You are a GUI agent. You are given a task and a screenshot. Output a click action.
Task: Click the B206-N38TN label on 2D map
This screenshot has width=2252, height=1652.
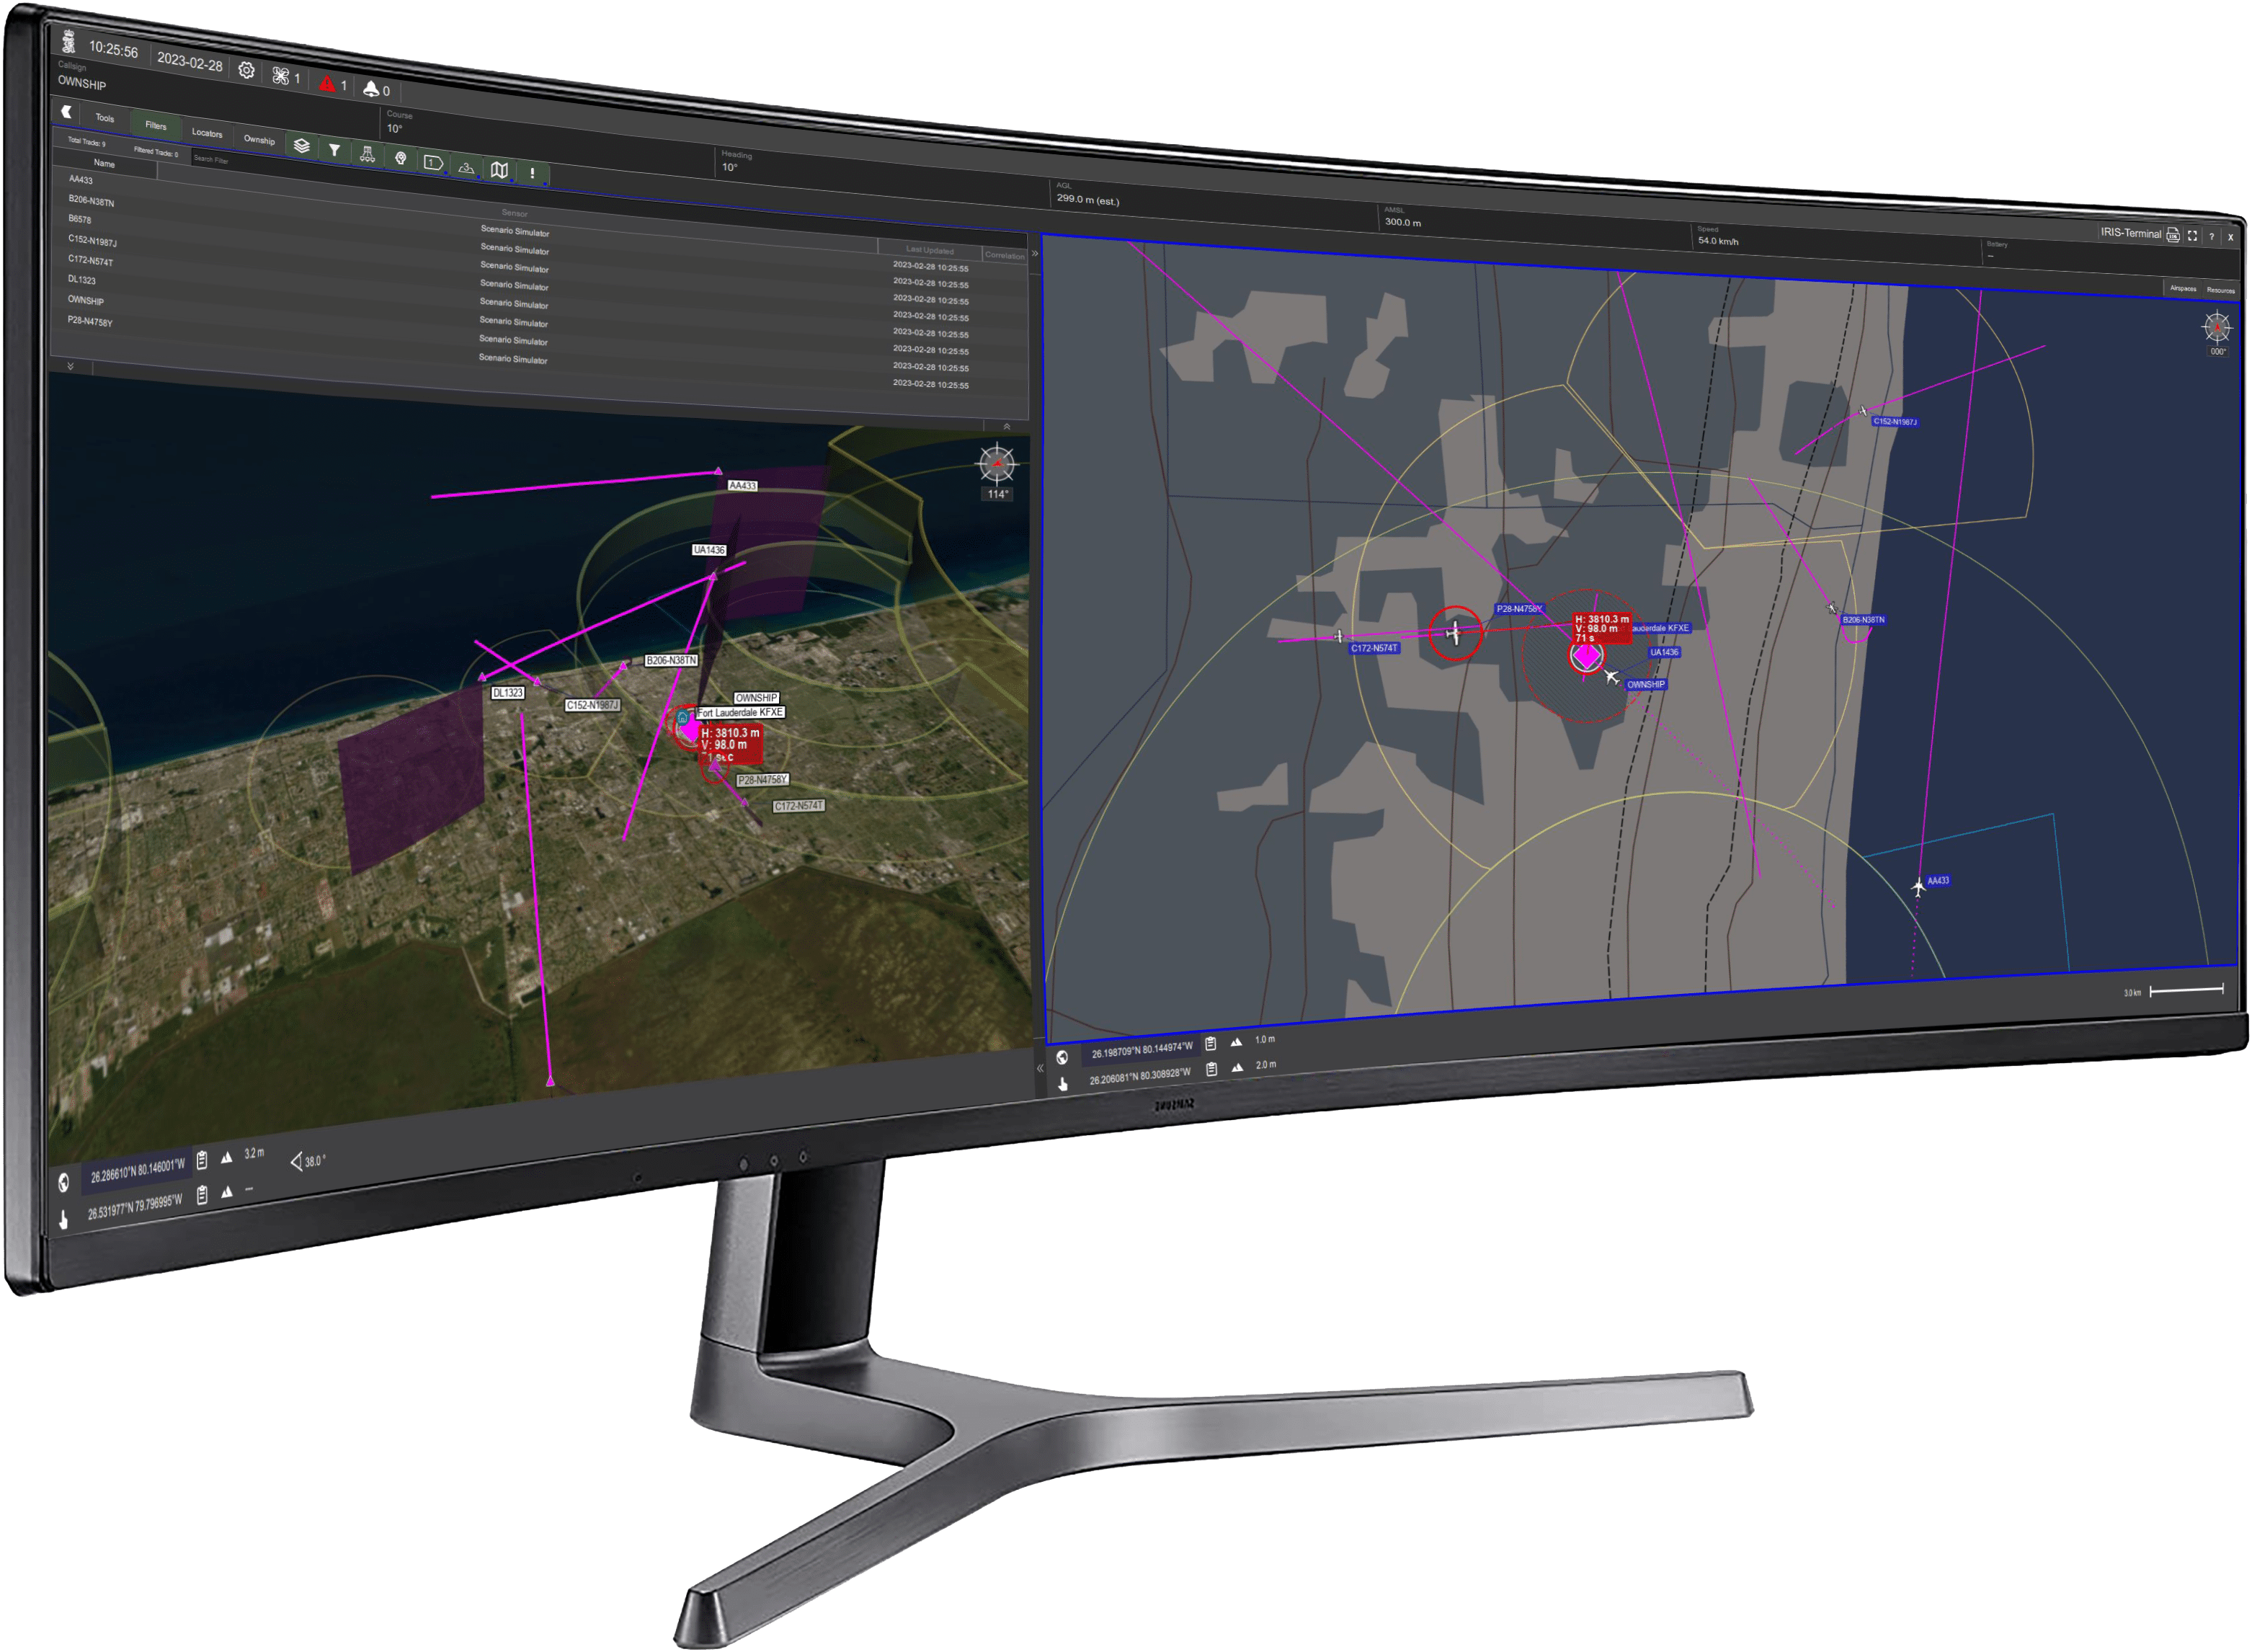[x=1863, y=620]
